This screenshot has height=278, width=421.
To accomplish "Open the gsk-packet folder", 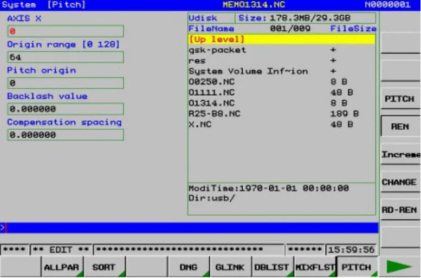I will click(217, 50).
